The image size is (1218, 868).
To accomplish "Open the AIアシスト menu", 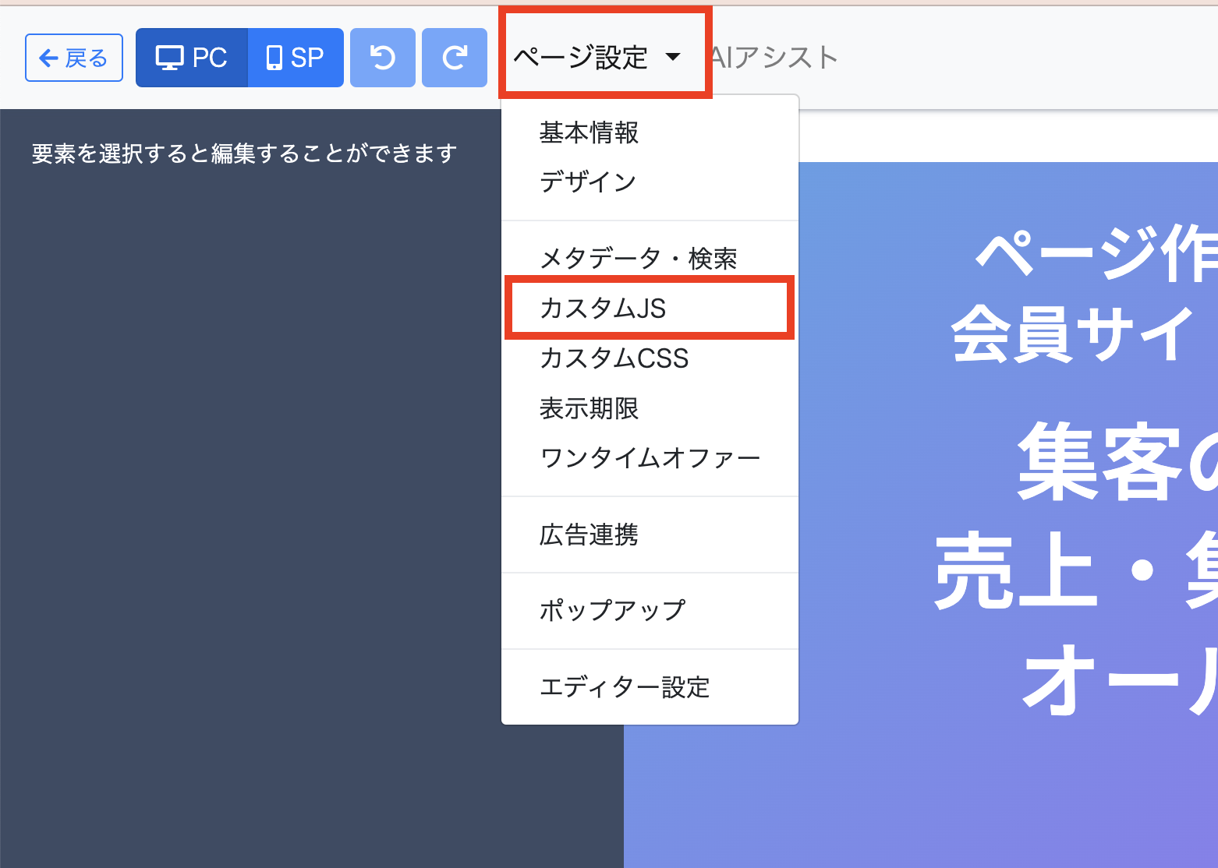I will coord(774,57).
